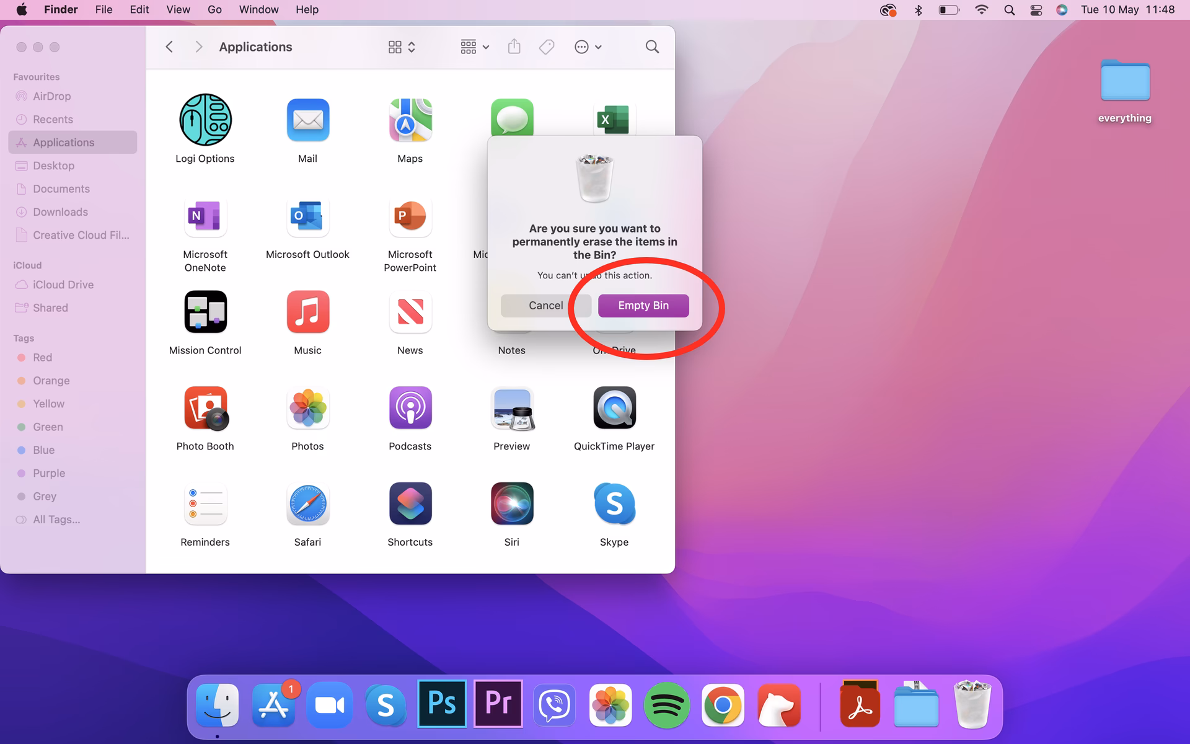
Task: Open Downloads in the sidebar
Action: [x=73, y=212]
